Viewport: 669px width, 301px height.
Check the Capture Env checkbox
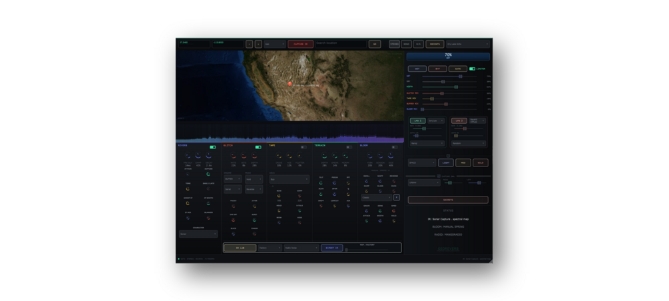click(439, 176)
